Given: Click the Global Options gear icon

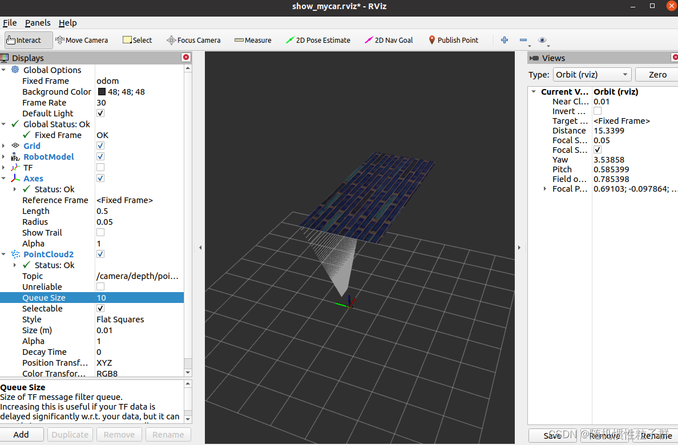Looking at the screenshot, I should click(x=15, y=70).
